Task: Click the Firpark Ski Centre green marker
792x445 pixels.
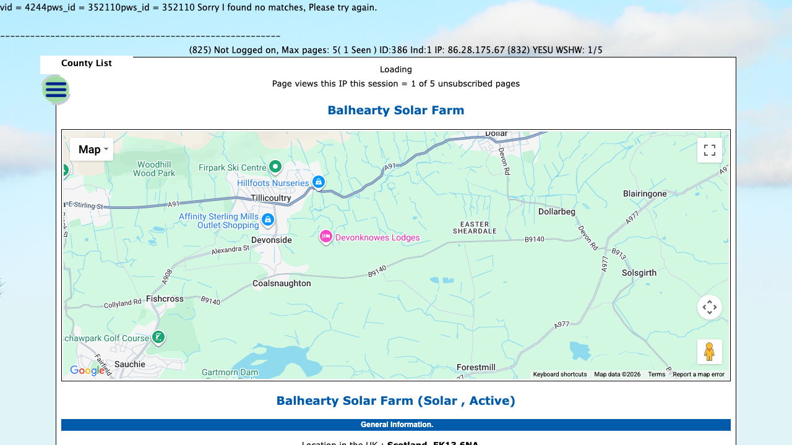Action: [x=274, y=166]
